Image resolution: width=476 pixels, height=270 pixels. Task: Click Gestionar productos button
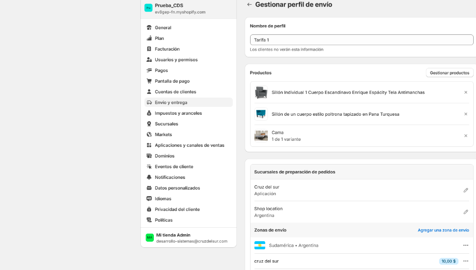click(450, 73)
